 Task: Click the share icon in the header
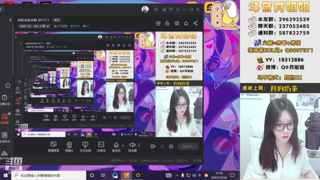click(x=195, y=23)
